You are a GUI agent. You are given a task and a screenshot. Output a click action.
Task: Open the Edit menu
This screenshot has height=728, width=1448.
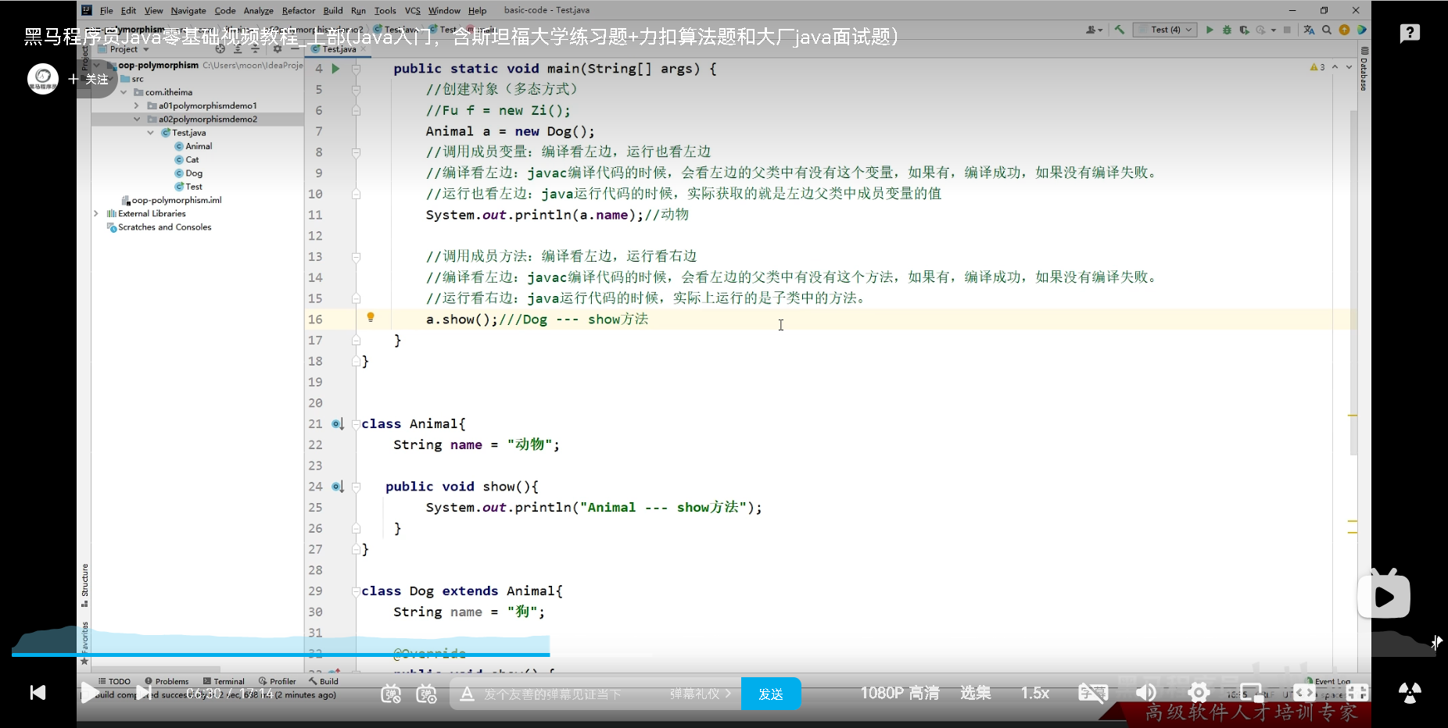(x=128, y=11)
